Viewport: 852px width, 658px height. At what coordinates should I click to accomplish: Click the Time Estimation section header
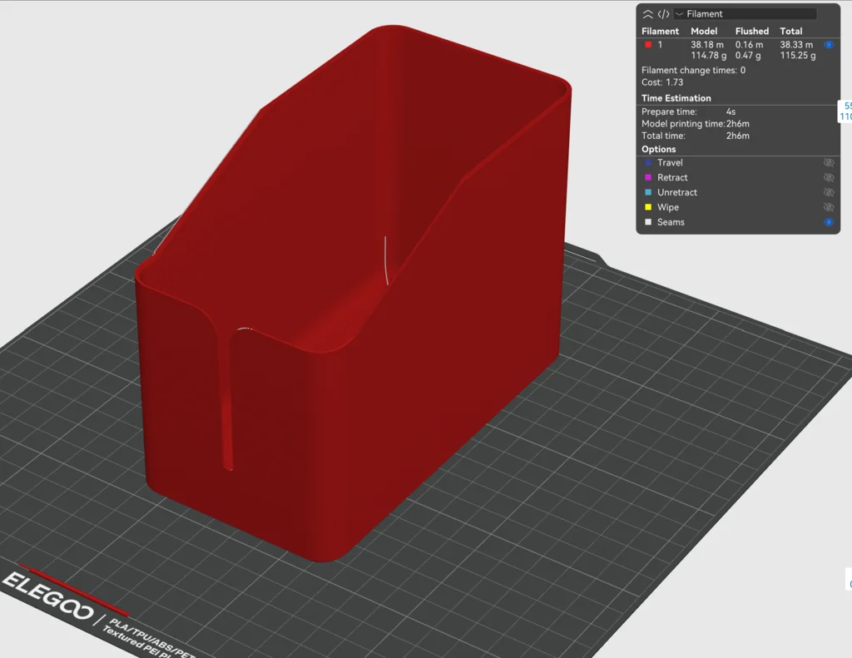676,98
